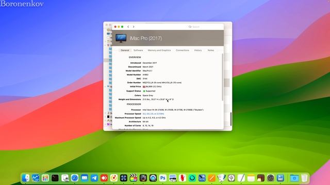The width and height of the screenshot is (330, 185).
Task: Open Launchpad from the dock
Action: coord(45,178)
